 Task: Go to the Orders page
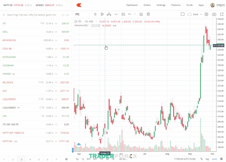tap(147, 5)
